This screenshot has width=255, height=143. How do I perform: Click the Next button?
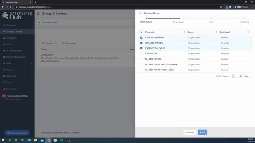tap(202, 133)
